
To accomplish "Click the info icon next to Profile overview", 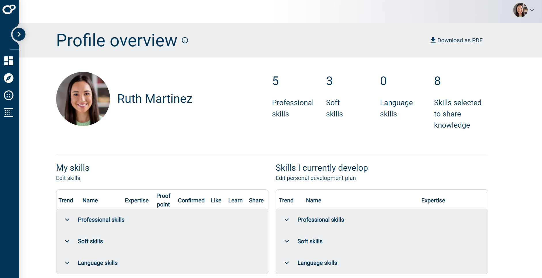I will point(185,40).
